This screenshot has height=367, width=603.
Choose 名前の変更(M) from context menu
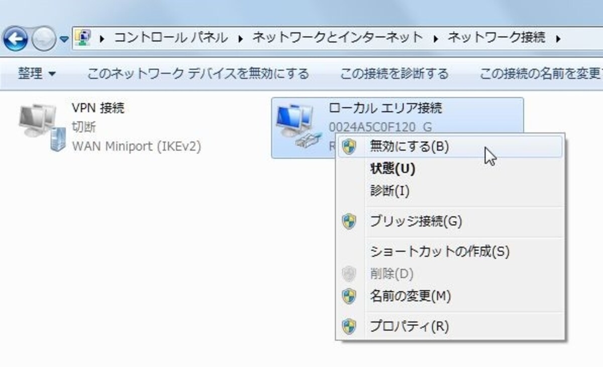[x=450, y=296]
